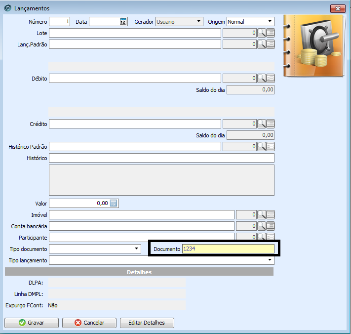Click into the Débito text field
This screenshot has height=334, width=351.
[x=135, y=79]
